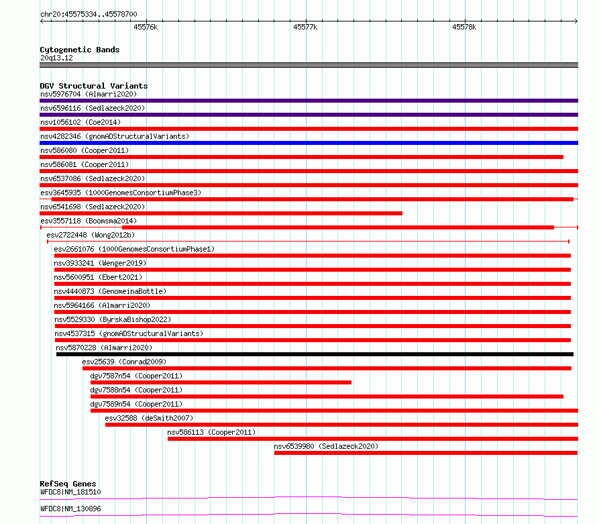Click the red bar below the nsv6541698 label
Image resolution: width=597 pixels, height=524 pixels.
click(221, 213)
